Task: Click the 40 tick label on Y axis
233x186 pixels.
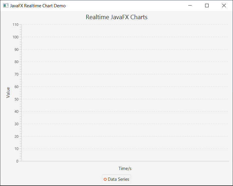Action: pos(17,112)
